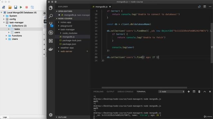Screen dimensions: 213x119
Task: Open mongodb.js in the file tree
Action: click(x=69, y=37)
